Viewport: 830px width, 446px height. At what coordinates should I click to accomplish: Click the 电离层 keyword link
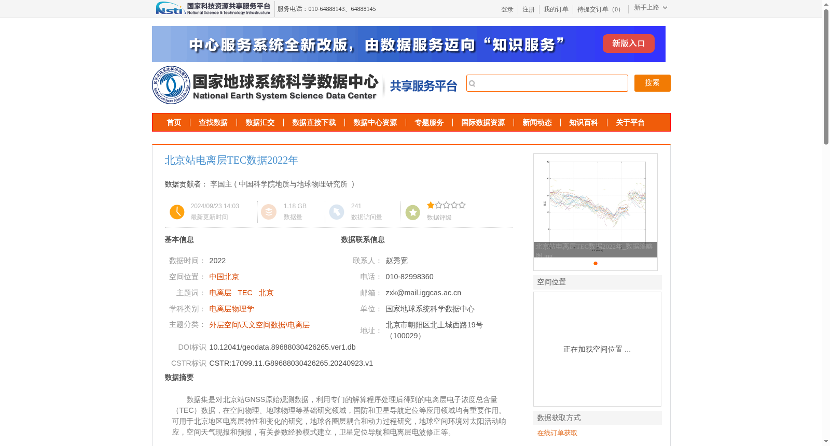[x=220, y=293]
